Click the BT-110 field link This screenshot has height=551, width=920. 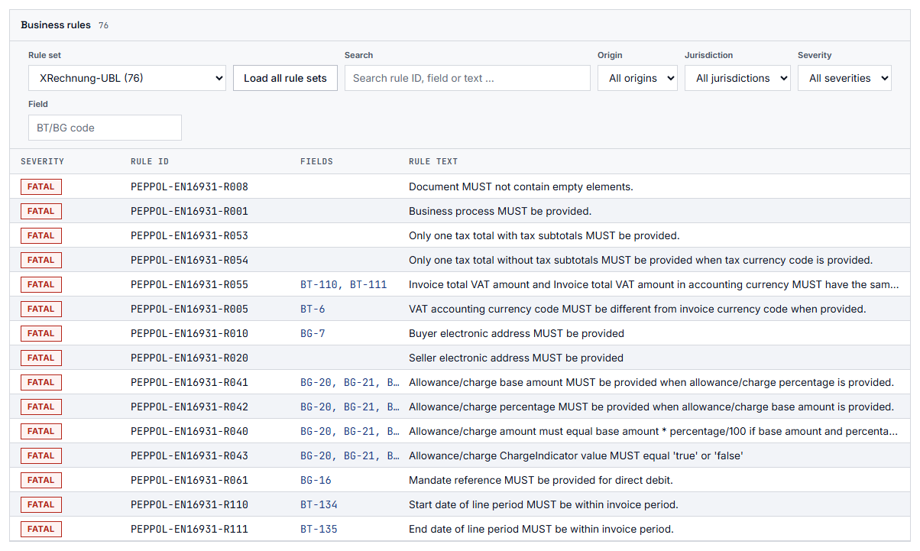click(x=319, y=284)
